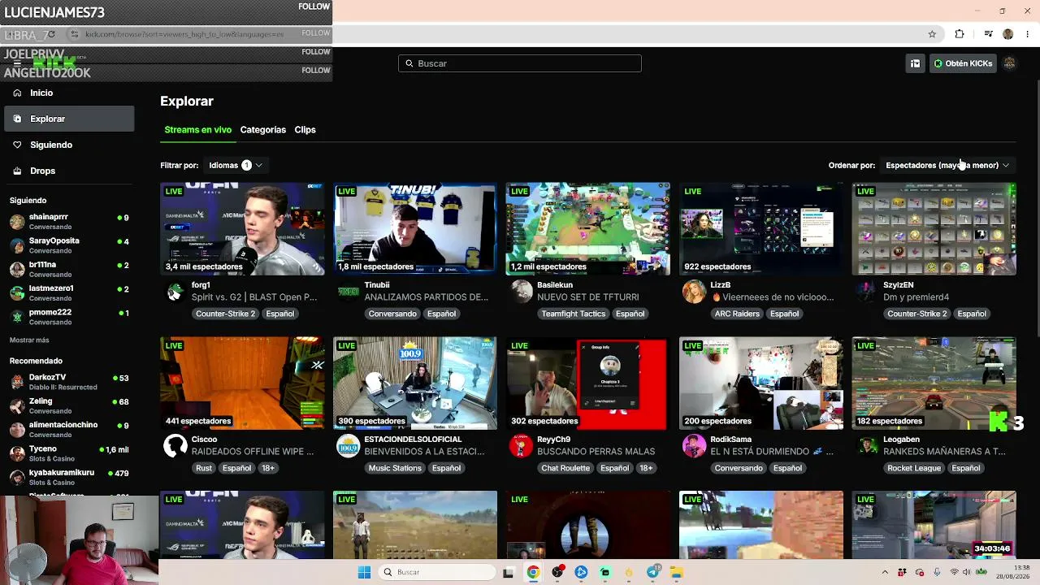
Task: Open SzyizEN stream thumbnail
Action: point(934,229)
